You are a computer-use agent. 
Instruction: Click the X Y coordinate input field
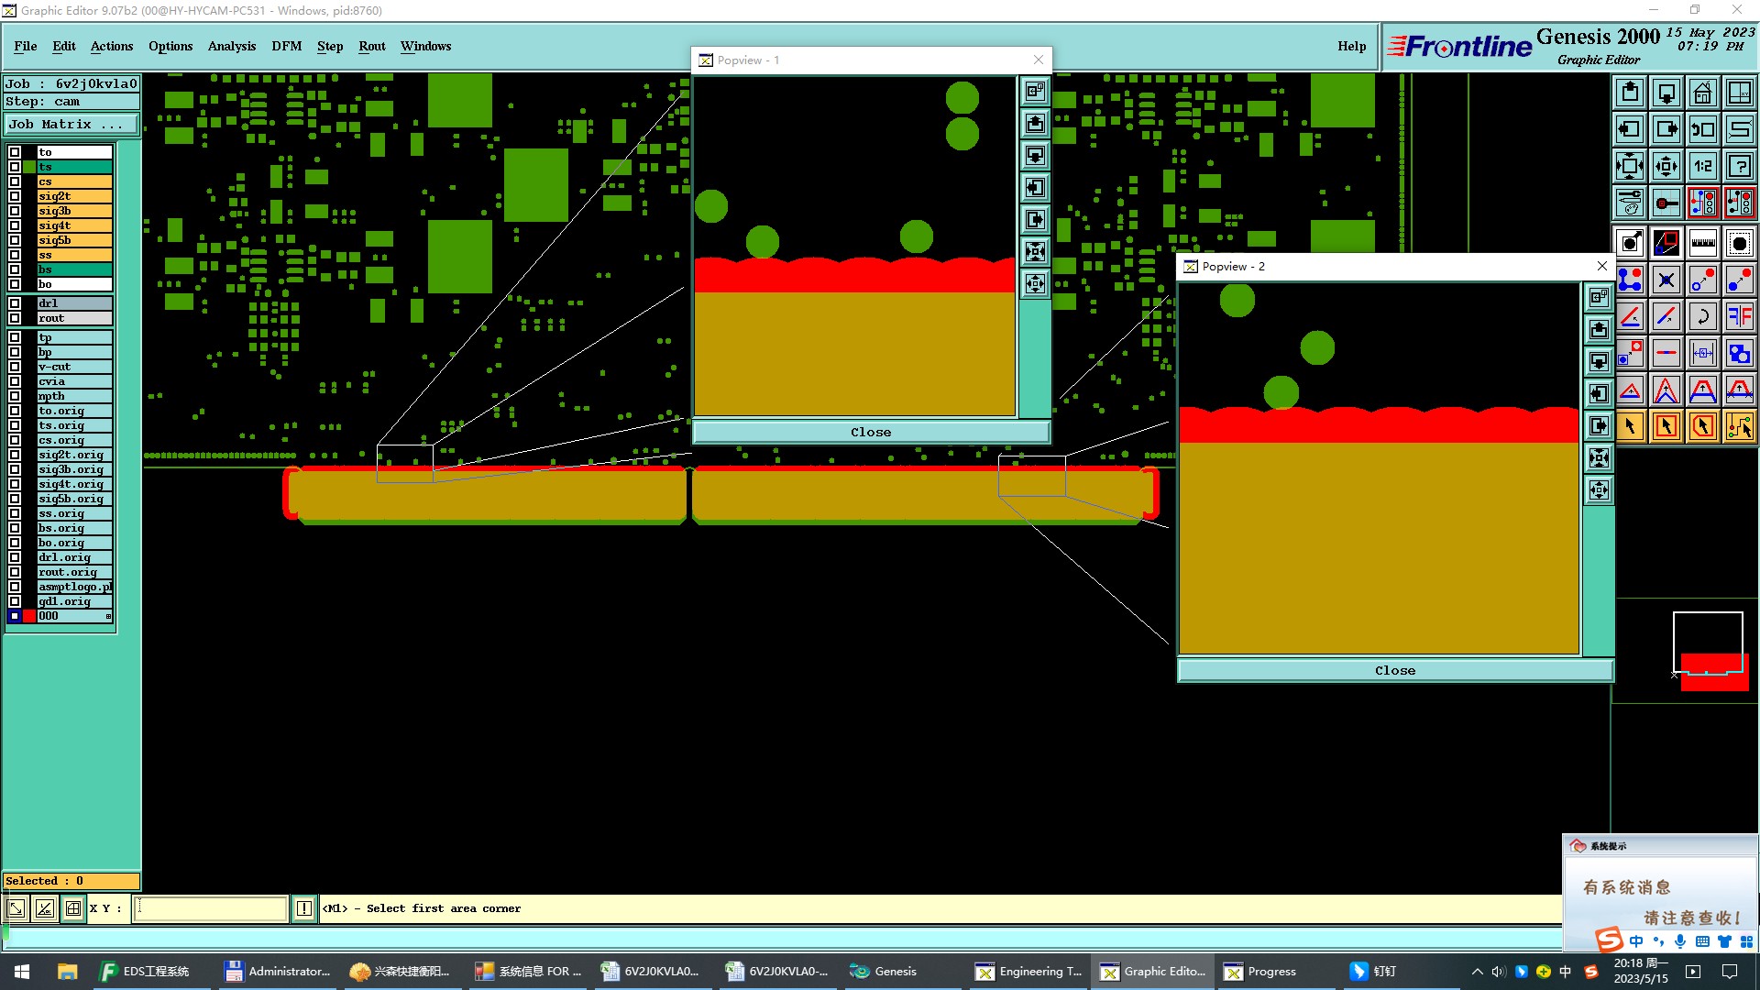(x=211, y=908)
